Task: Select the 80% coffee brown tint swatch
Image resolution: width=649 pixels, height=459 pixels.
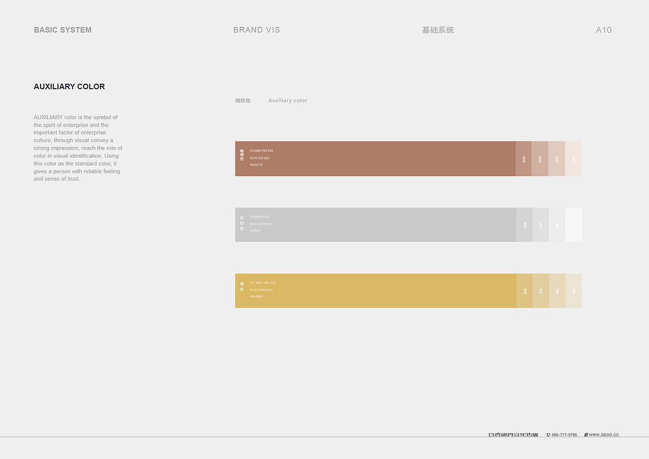Action: point(524,159)
